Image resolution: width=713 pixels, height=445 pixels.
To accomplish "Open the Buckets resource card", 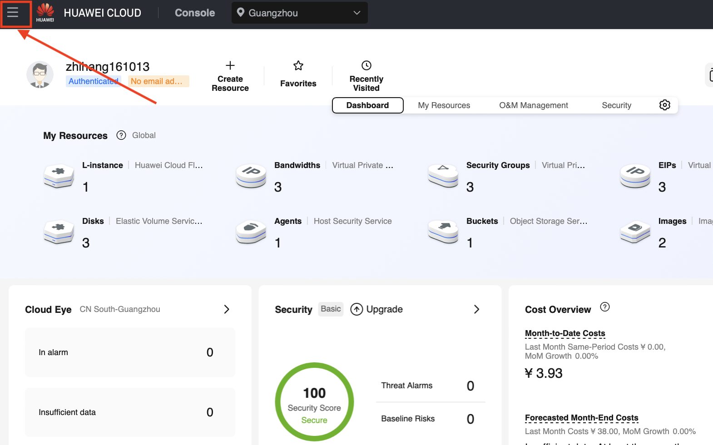I will tap(482, 221).
